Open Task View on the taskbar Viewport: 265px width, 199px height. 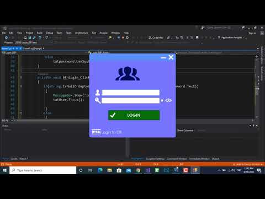[x=90, y=170]
